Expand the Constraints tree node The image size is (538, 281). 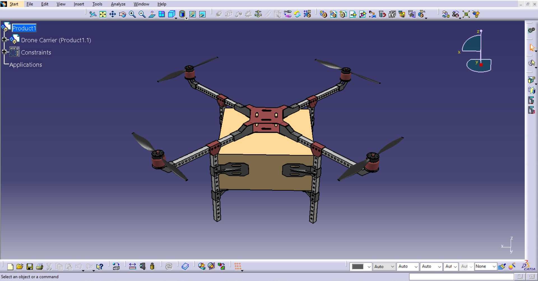[x=4, y=52]
